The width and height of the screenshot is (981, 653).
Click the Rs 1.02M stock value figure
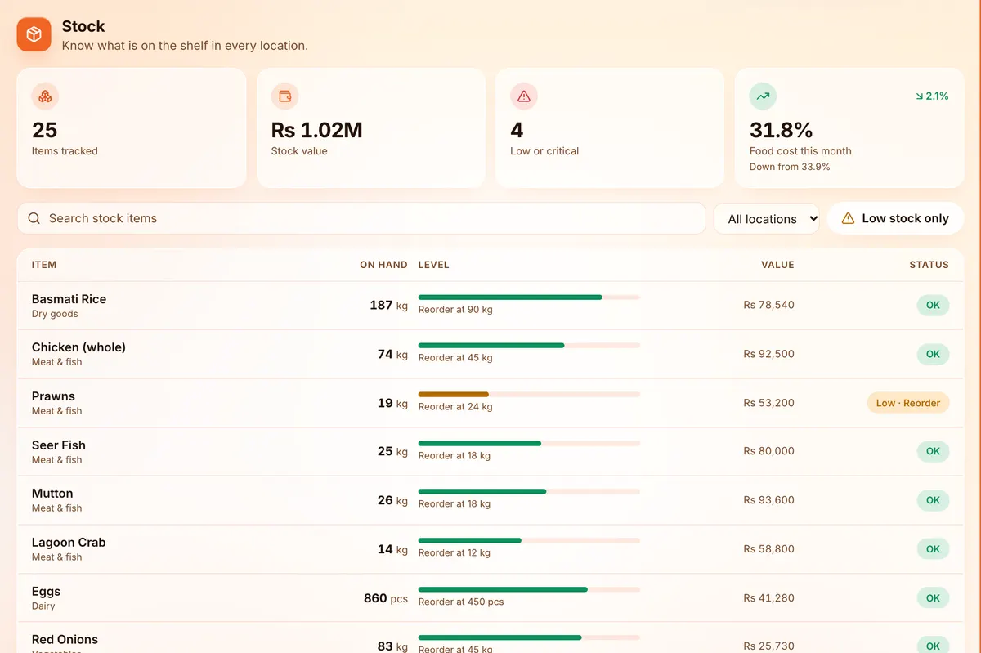pos(316,130)
